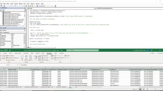Save the VBA project using the toolbar disk icon
Image resolution: width=163 pixels, height=91 pixels.
point(4,6)
